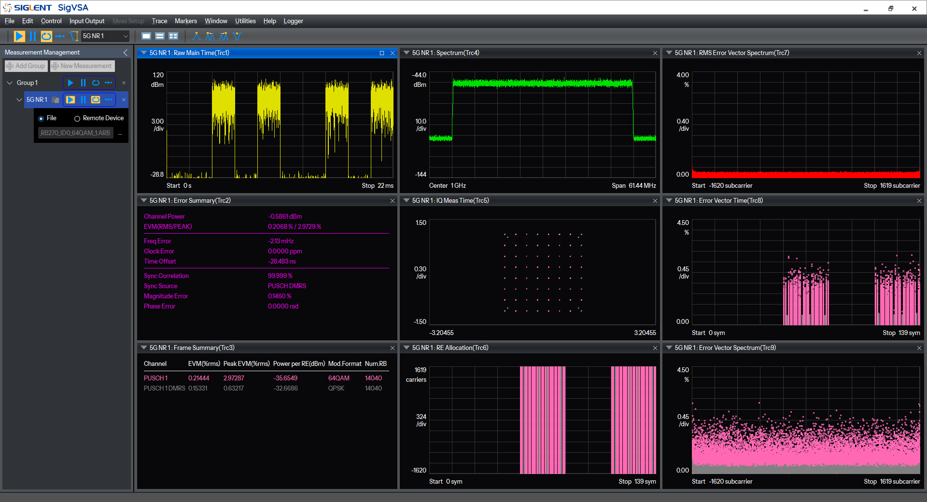
Task: Open RE Allocation(Trc6) trace dropdown
Action: pos(406,348)
